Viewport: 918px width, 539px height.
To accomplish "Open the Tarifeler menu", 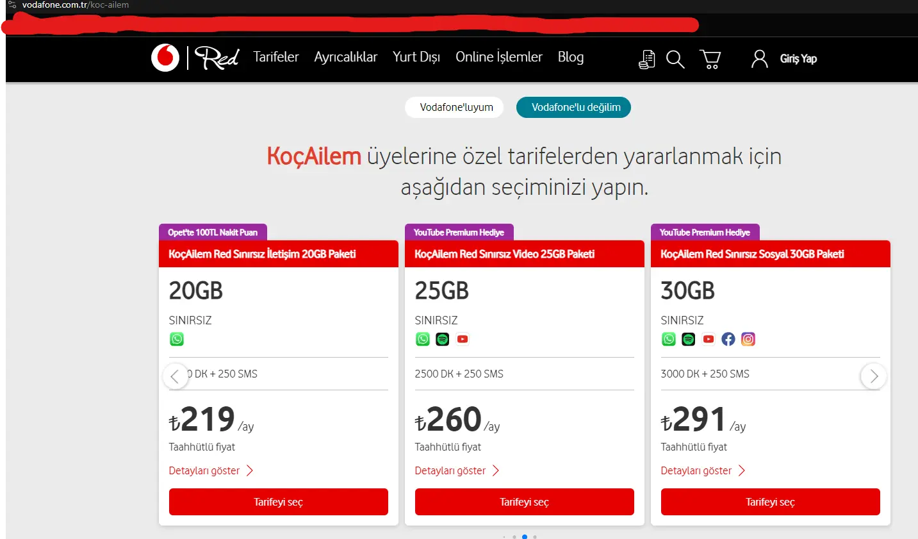I will pyautogui.click(x=276, y=57).
